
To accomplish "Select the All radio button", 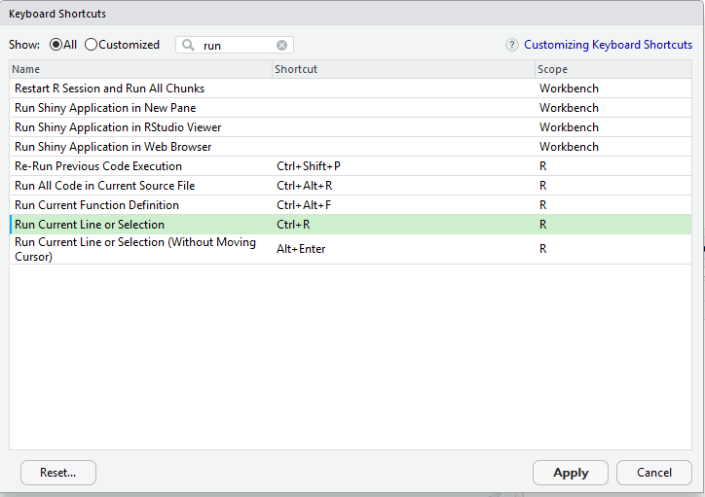I will (x=56, y=45).
